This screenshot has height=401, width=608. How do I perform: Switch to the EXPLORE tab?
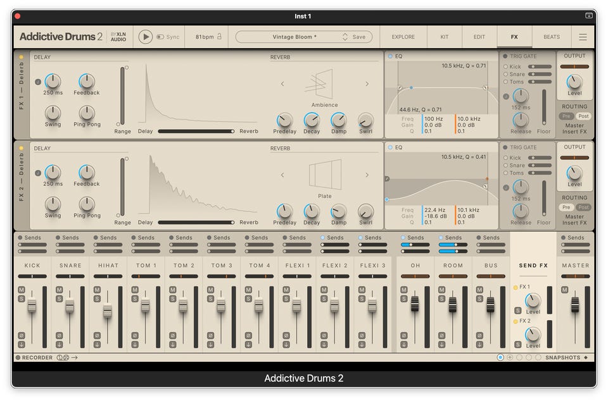(403, 37)
